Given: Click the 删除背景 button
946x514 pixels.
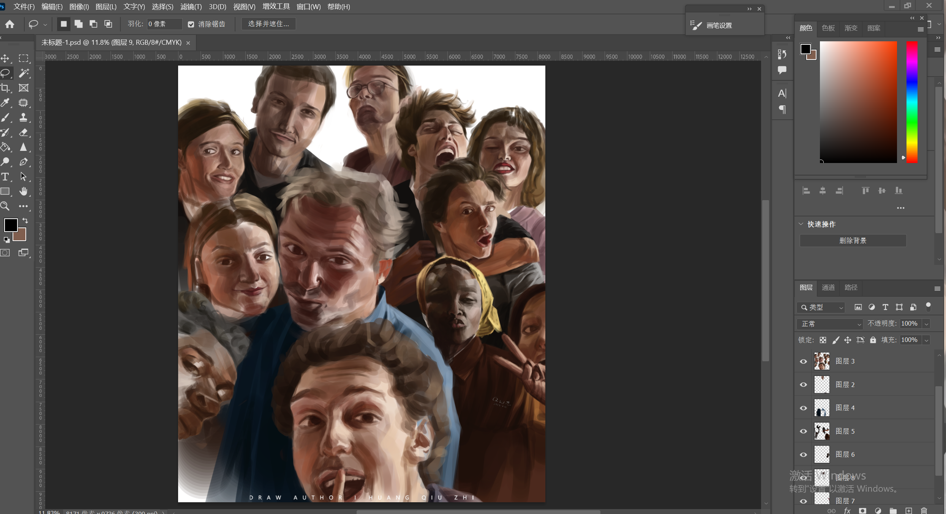Looking at the screenshot, I should 853,241.
